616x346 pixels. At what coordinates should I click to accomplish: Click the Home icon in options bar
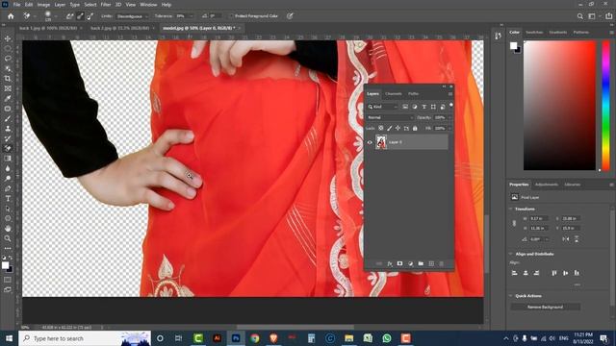(11, 16)
